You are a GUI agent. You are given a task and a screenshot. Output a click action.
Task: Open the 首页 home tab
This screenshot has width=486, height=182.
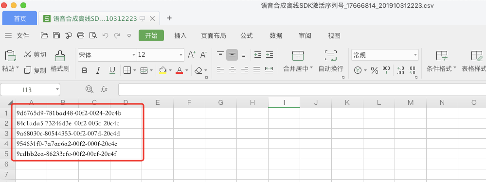point(20,18)
